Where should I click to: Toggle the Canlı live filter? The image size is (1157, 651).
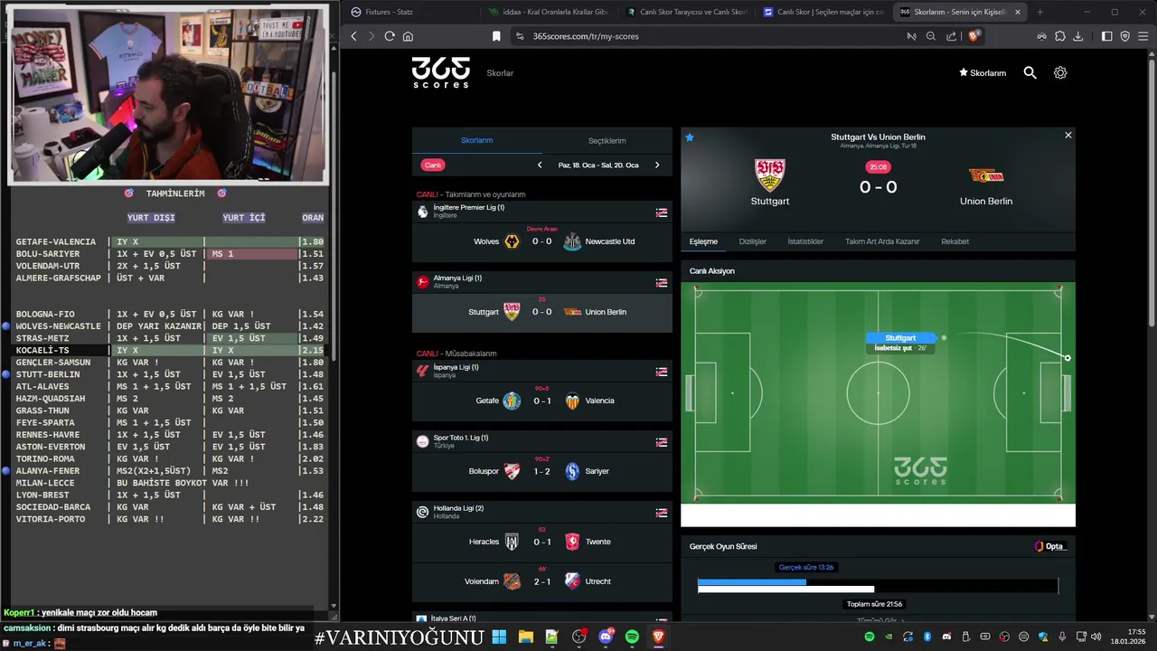[433, 165]
